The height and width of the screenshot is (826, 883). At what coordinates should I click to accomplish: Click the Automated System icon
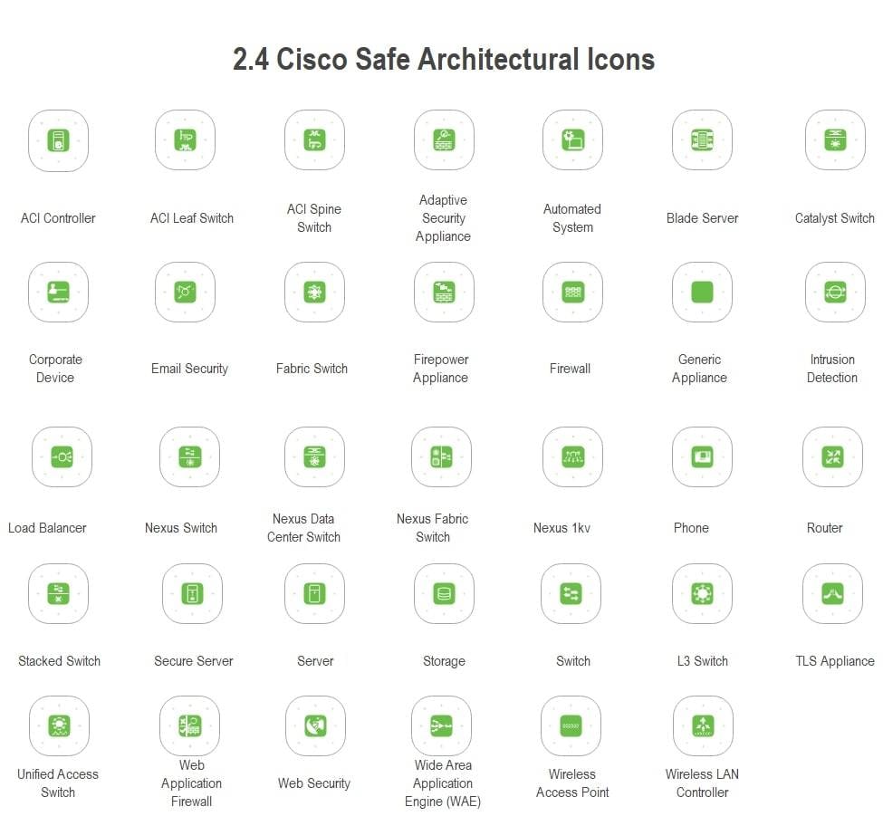coord(572,140)
